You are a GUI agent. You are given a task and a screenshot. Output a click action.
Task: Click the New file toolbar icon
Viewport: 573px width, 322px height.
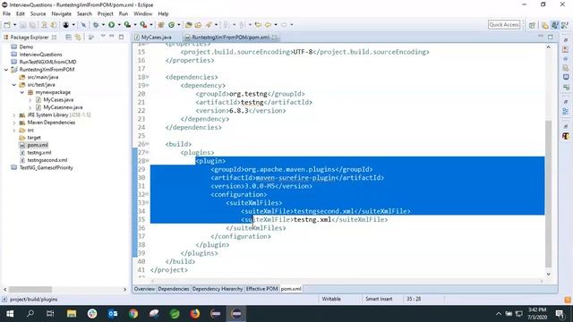[7, 25]
